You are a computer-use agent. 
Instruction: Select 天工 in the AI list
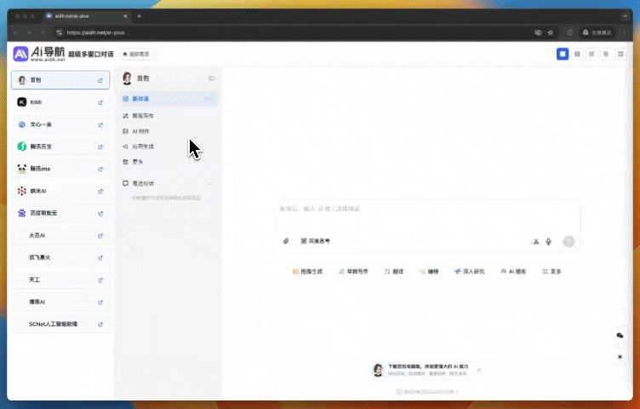click(60, 279)
